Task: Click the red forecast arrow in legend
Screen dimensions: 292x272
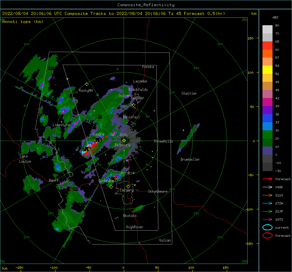Action: (x=267, y=179)
